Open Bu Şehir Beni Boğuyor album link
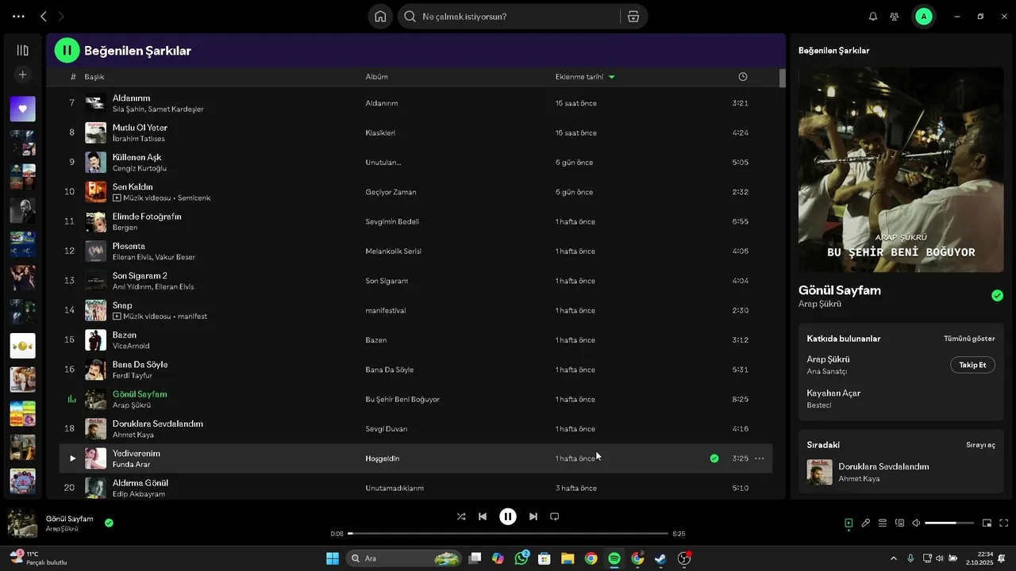The width and height of the screenshot is (1016, 571). (x=402, y=400)
